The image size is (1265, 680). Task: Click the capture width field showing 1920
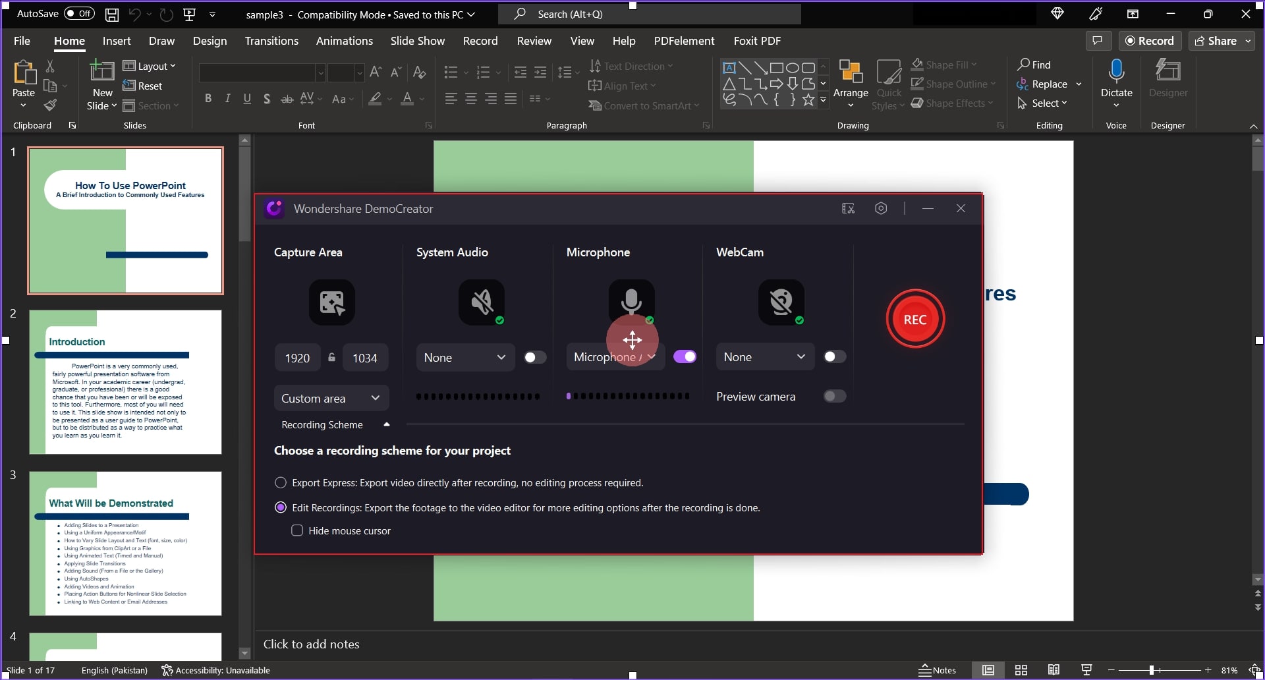coord(297,357)
